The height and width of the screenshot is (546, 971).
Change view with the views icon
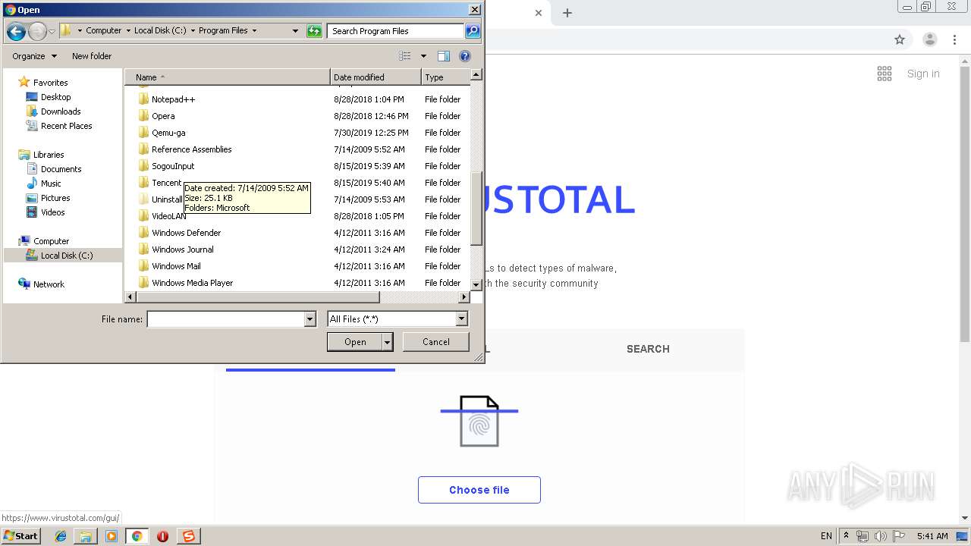[405, 56]
